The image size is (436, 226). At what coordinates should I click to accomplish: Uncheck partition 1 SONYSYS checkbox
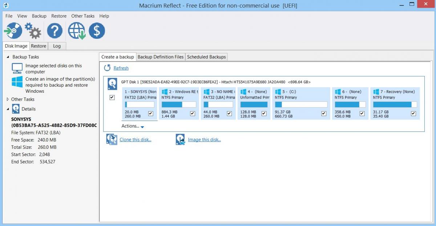point(151,114)
